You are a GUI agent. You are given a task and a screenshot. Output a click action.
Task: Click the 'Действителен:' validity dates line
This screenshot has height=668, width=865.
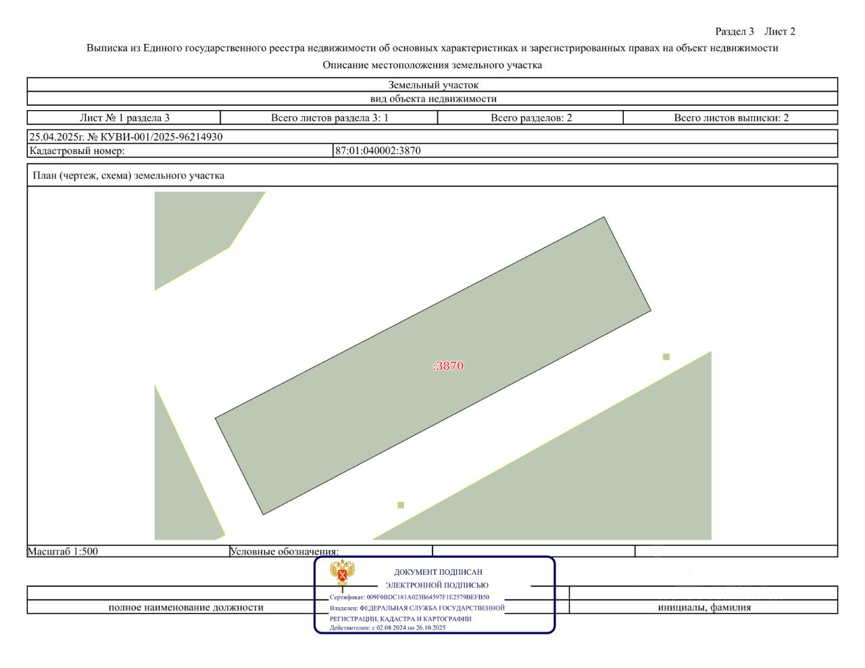388,627
